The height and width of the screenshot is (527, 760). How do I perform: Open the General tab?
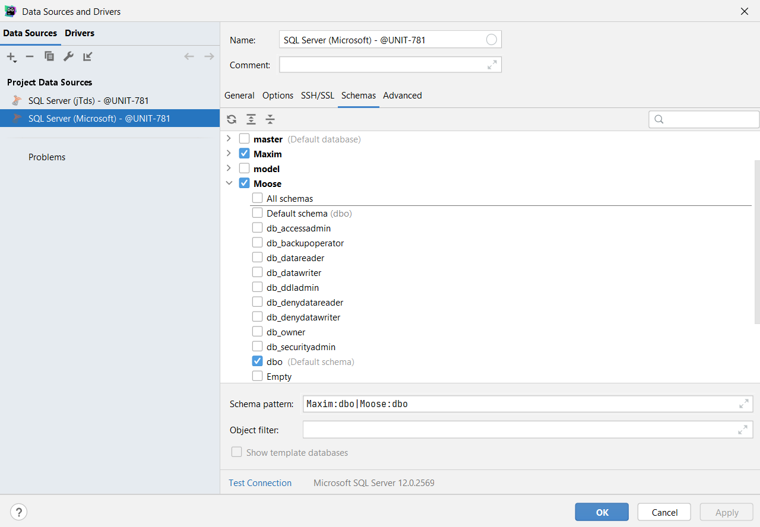[239, 96]
